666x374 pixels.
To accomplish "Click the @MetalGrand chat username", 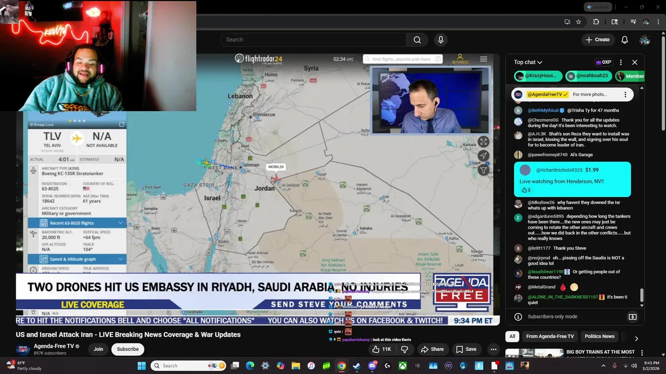I will [x=542, y=287].
